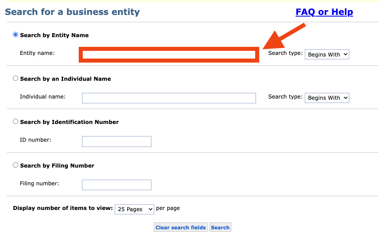Expand the Search type dropdown beside Individual name
386x237 pixels.
327,98
